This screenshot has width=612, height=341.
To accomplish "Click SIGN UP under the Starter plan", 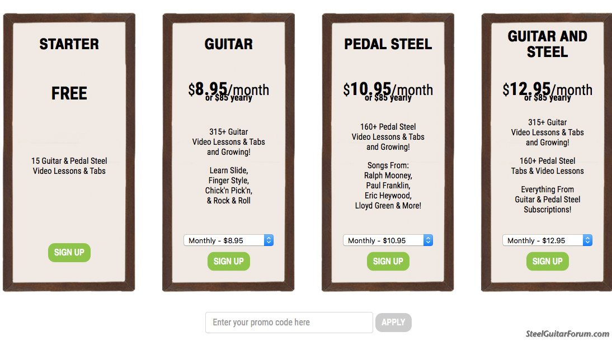I will point(69,253).
